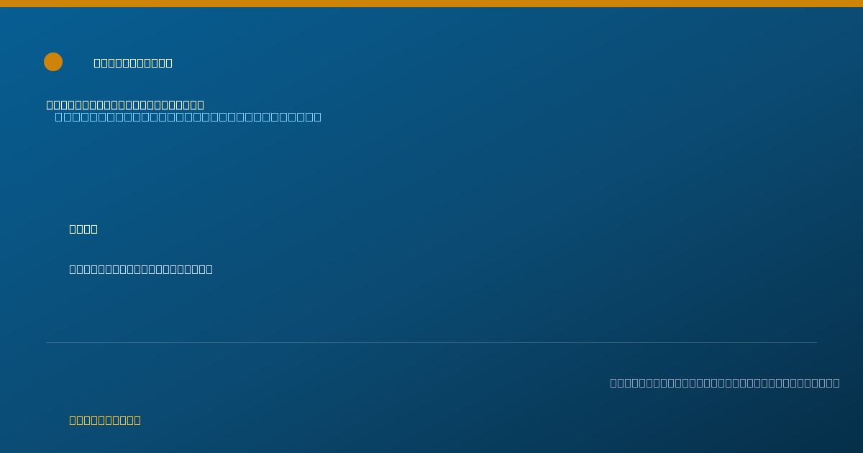Choose the light blue description text
The height and width of the screenshot is (453, 863).
pyautogui.click(x=188, y=116)
